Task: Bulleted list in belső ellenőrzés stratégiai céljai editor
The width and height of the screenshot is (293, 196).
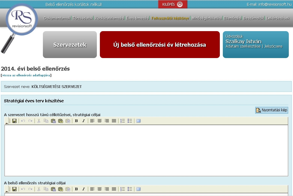Action: tap(130, 189)
